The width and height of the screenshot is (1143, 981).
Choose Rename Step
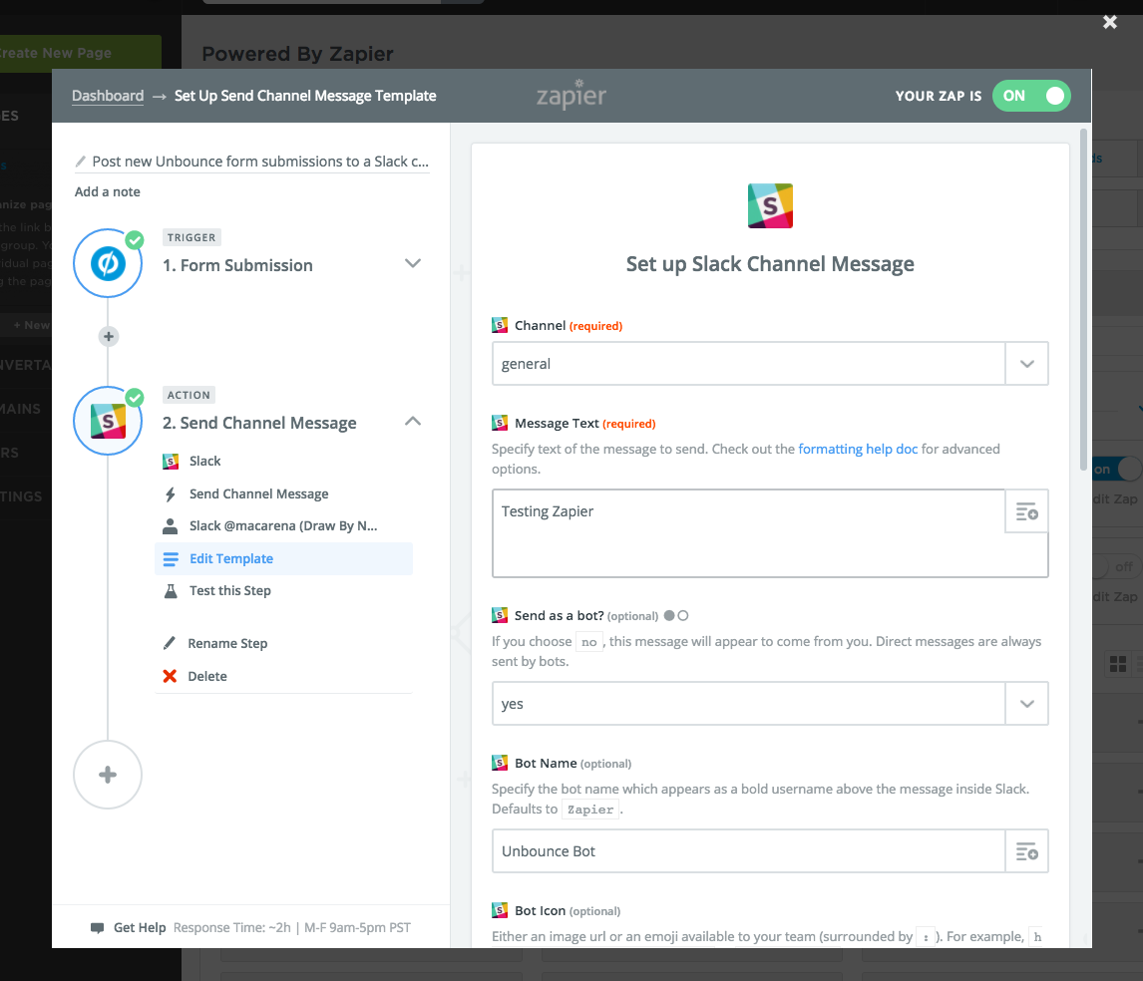[227, 644]
